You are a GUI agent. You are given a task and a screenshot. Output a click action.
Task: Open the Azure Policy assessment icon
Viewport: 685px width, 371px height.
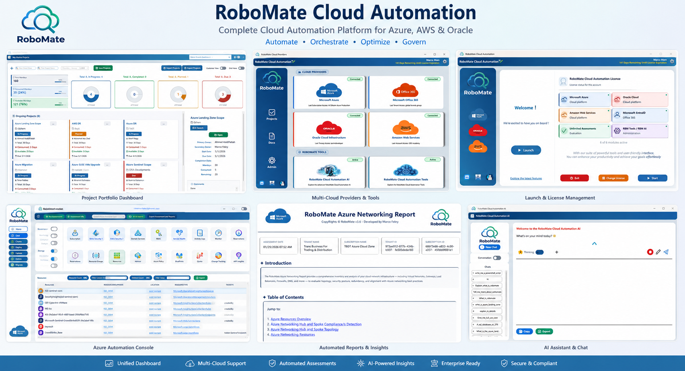(158, 257)
